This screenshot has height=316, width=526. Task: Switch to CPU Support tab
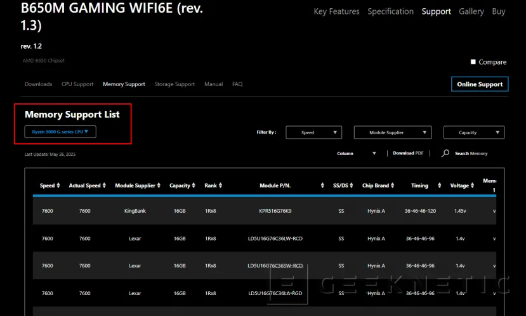click(x=77, y=84)
